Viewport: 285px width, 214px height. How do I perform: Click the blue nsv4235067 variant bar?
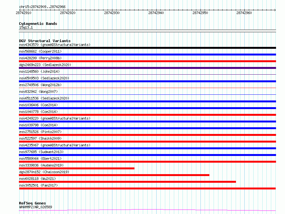tap(147, 148)
